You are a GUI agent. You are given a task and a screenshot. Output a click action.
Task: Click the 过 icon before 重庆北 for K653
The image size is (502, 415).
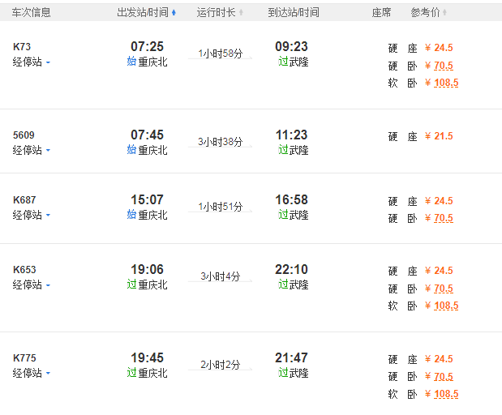131,285
